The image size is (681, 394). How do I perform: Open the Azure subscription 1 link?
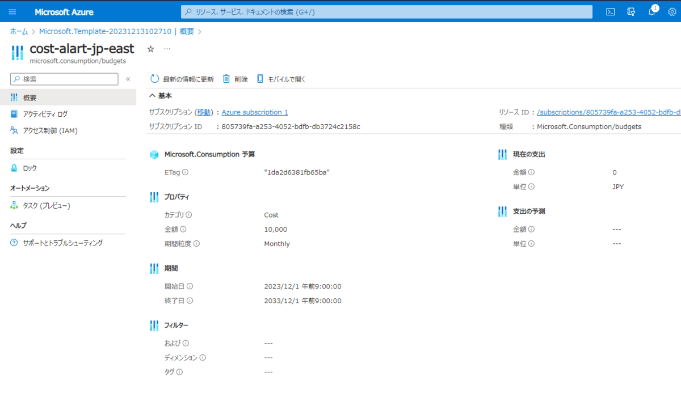pos(255,112)
